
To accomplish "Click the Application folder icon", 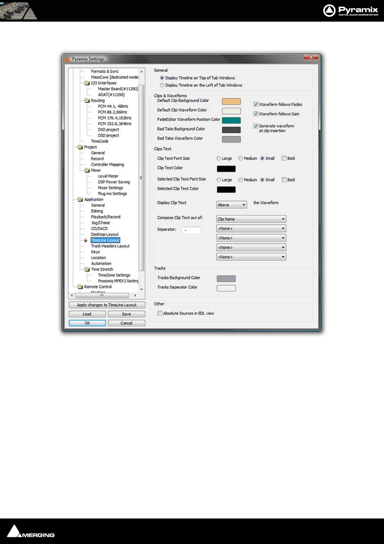I will tap(80, 199).
